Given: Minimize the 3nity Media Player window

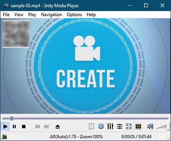Looking at the screenshot, I should click(130, 5).
